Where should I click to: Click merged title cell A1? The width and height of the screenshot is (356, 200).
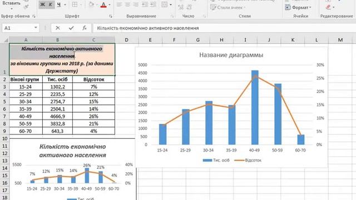tap(62, 59)
